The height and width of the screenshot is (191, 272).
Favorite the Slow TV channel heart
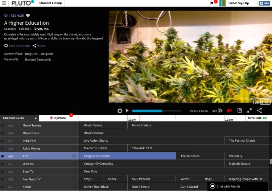tap(2, 172)
